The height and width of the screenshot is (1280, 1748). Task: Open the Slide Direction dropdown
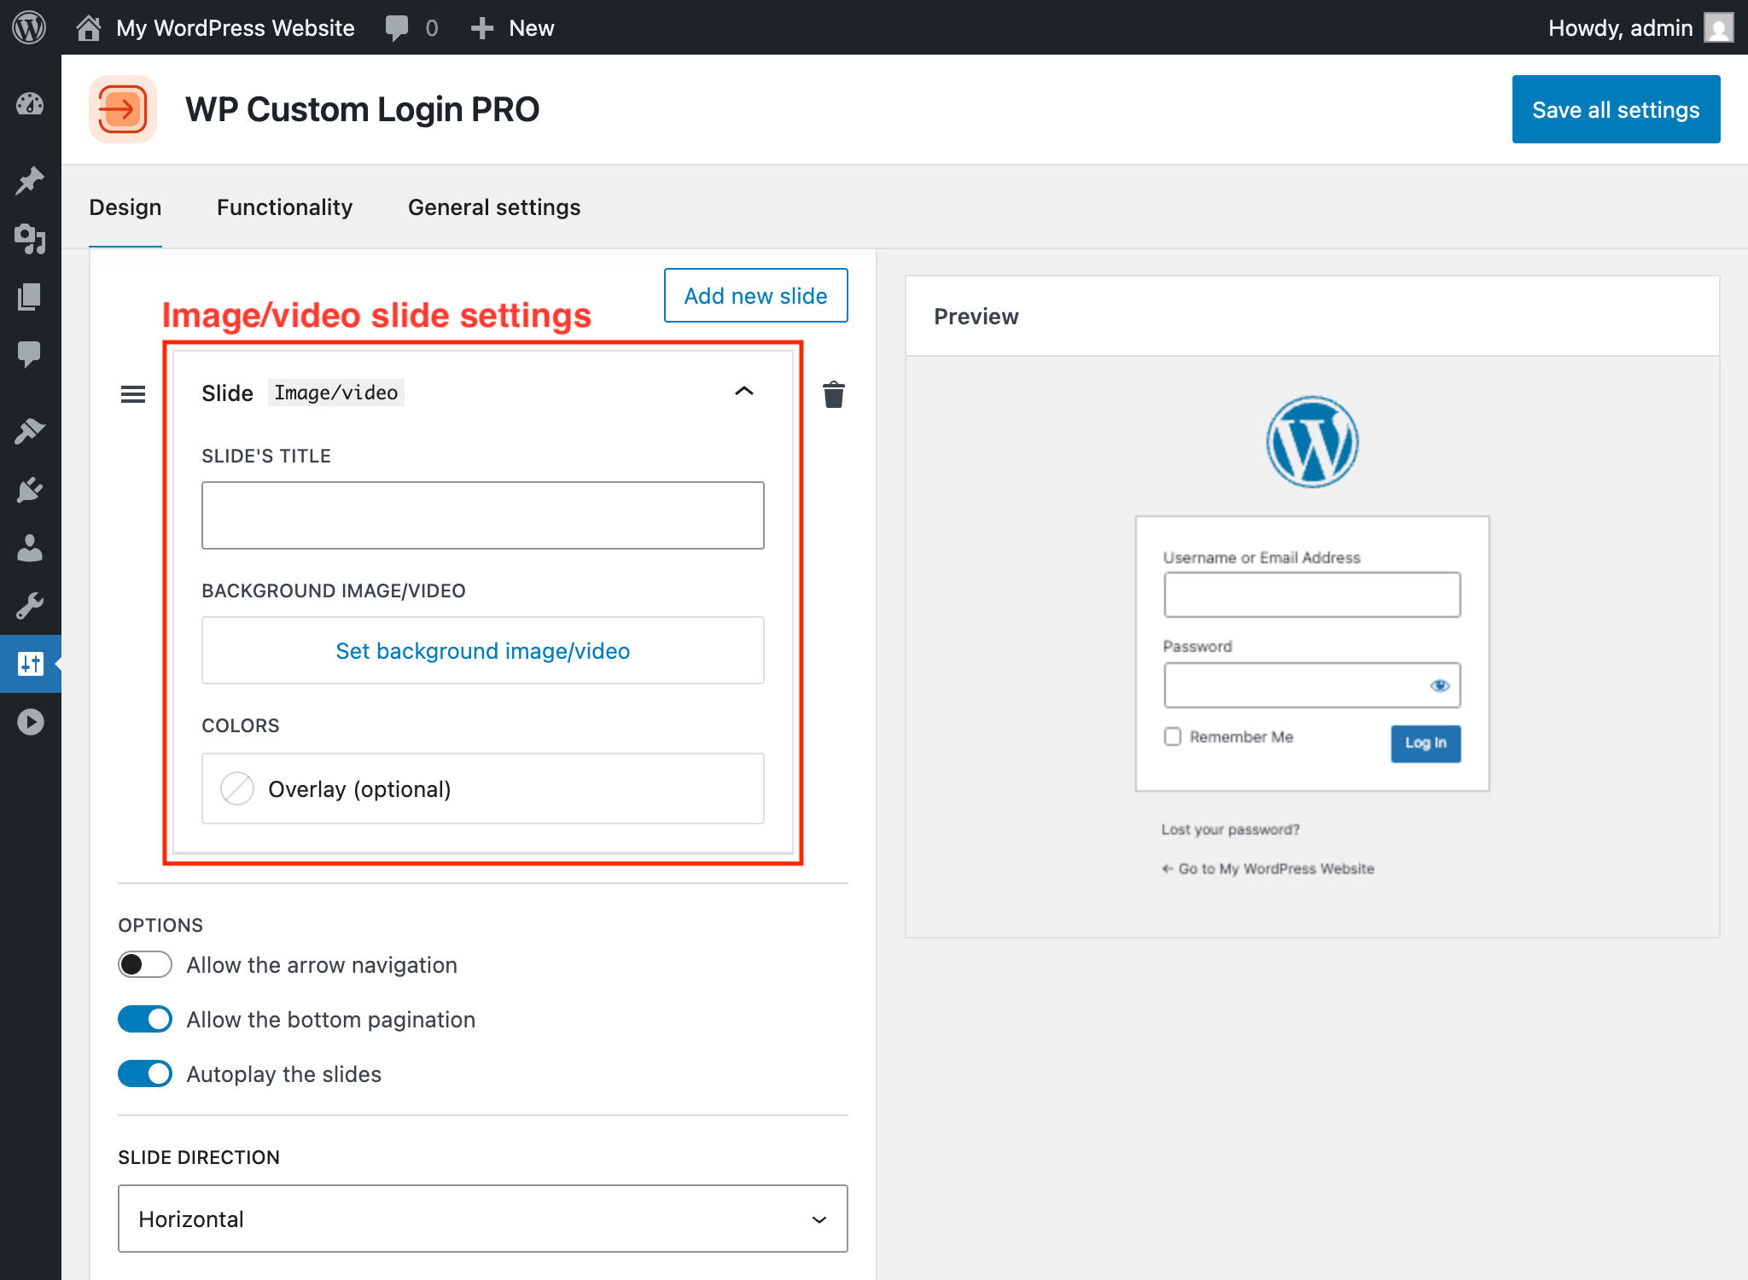coord(482,1219)
